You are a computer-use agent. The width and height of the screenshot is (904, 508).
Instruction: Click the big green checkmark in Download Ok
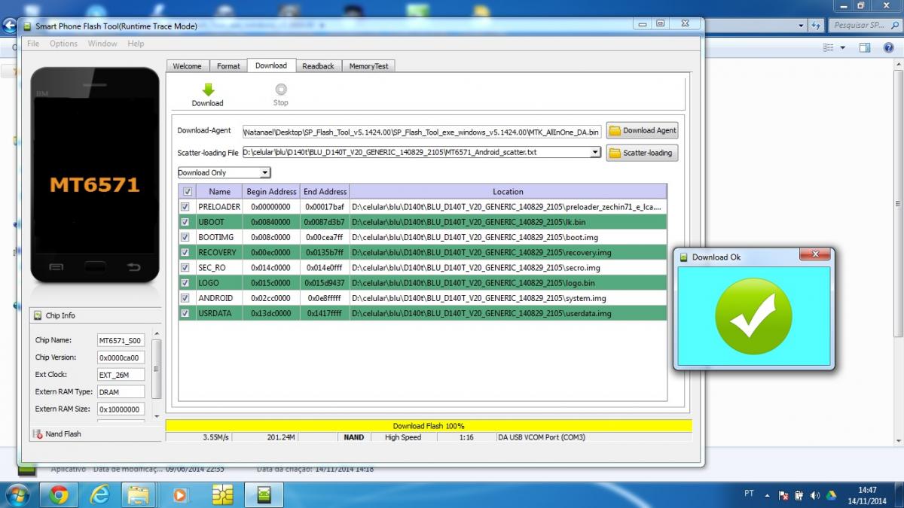[x=753, y=315]
